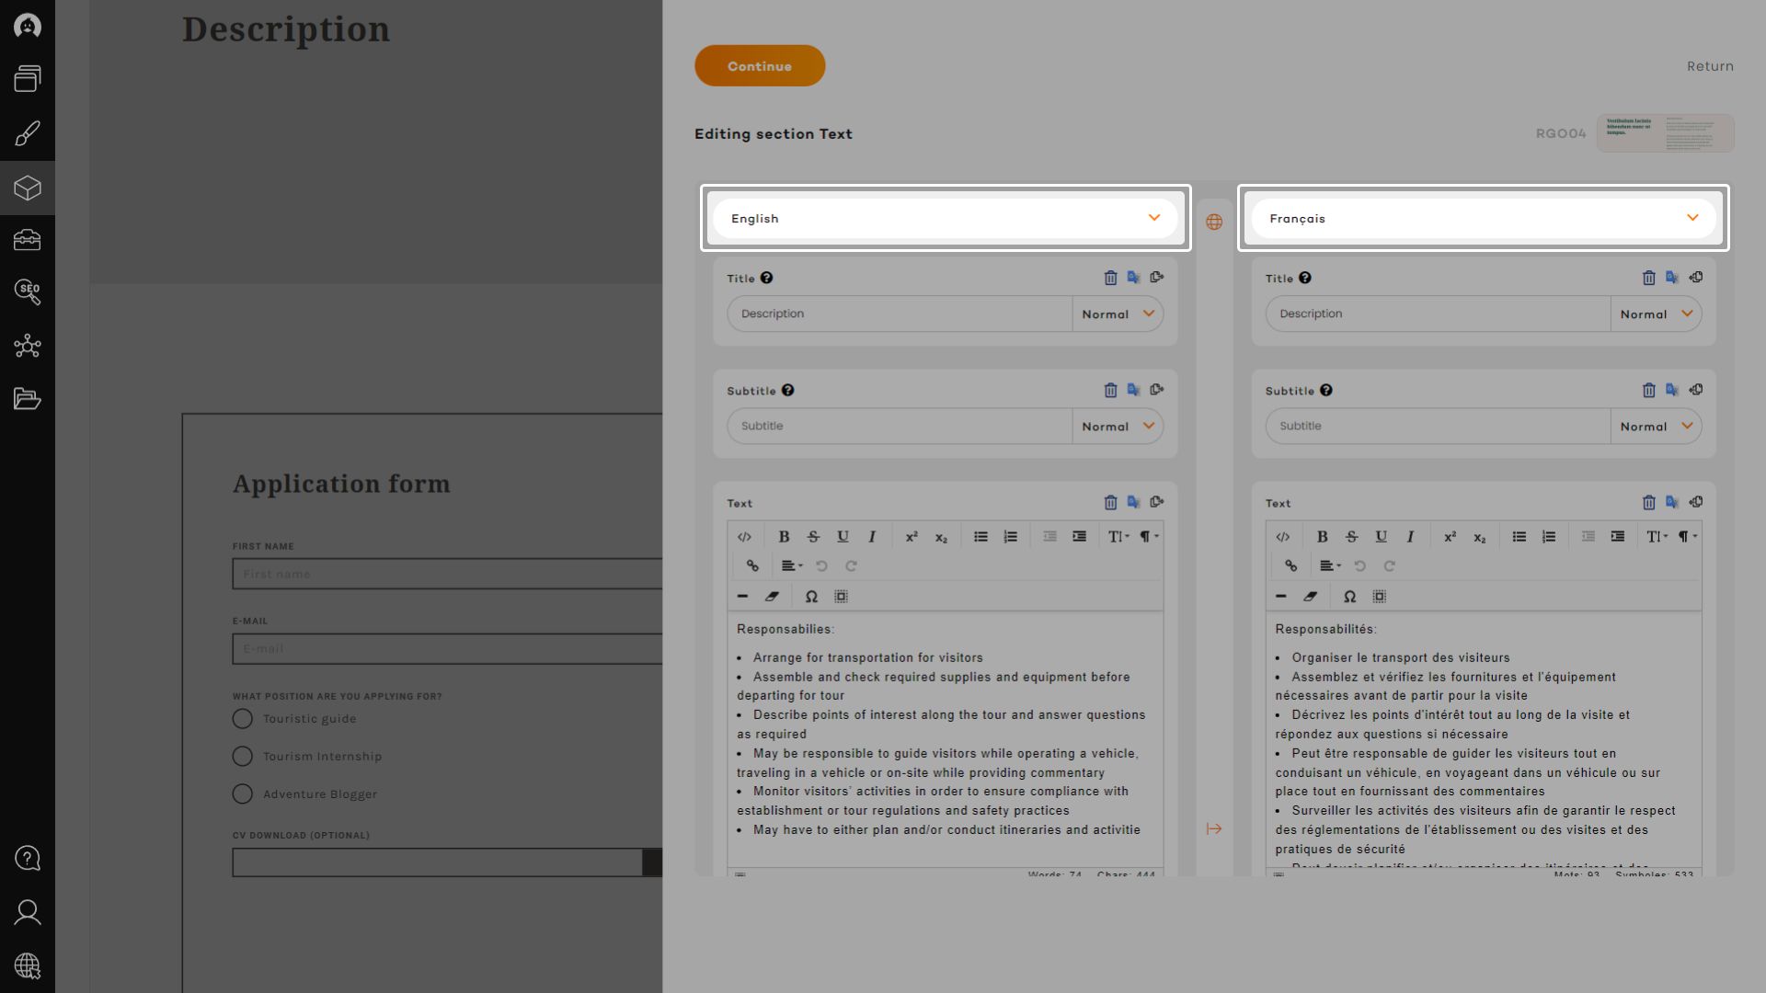Select the Adventure Blogger radio option
Screen dimensions: 1766x993
click(243, 794)
